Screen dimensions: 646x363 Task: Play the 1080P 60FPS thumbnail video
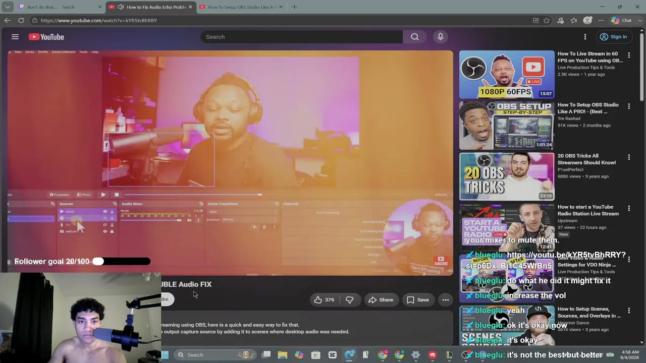pos(507,74)
